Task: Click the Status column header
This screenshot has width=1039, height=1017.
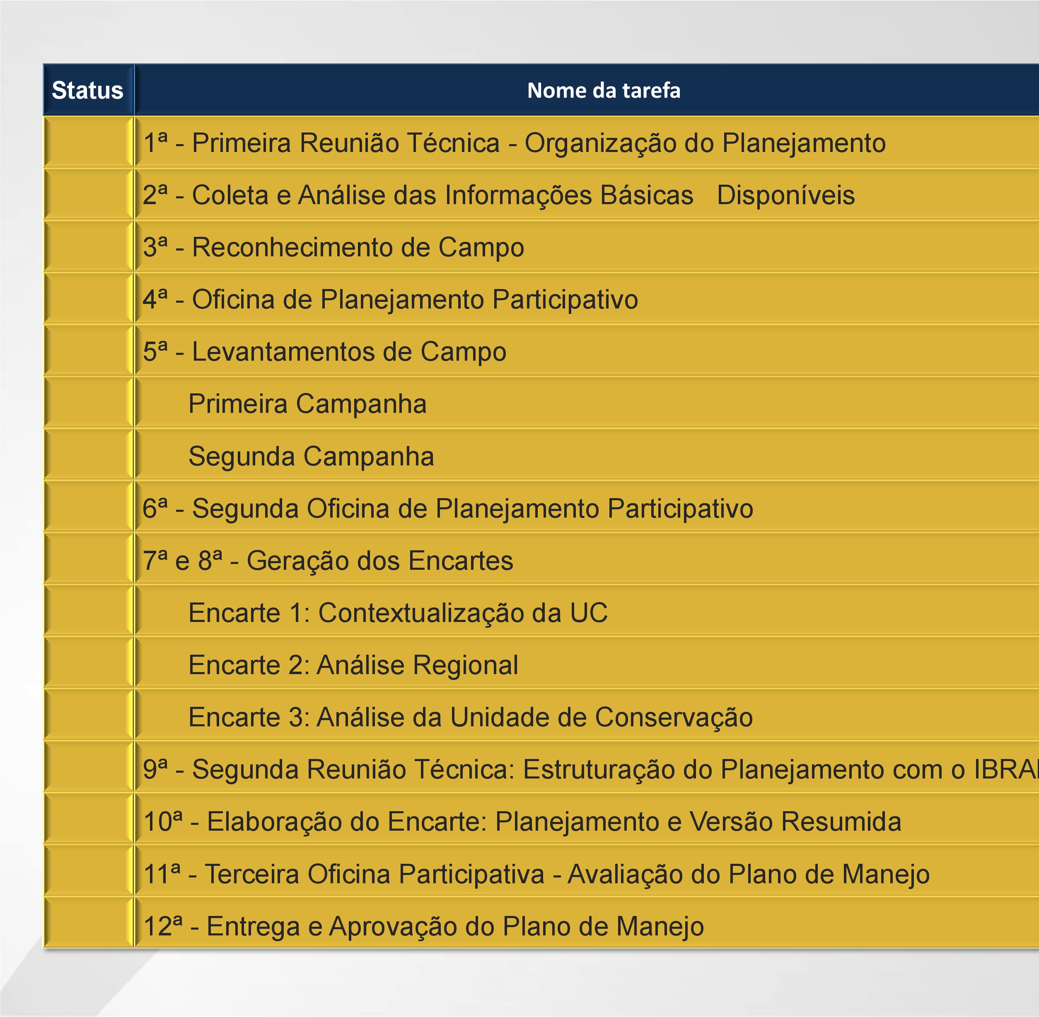Action: [x=88, y=90]
